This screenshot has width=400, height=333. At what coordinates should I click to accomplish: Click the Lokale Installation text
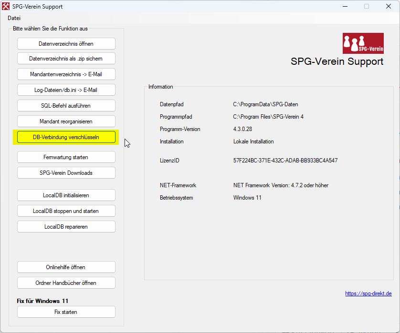[x=253, y=141]
